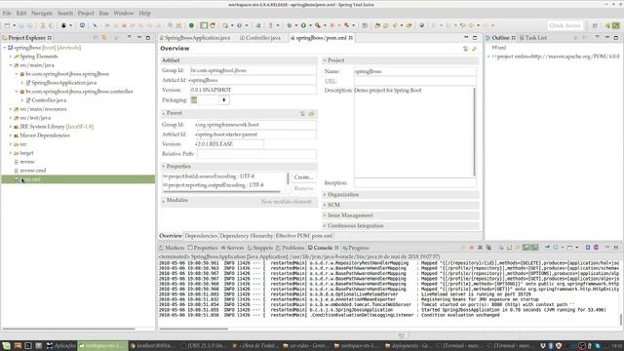Click the Description field vertical scrollbar
Image resolution: width=624 pixels, height=351 pixels.
tap(474, 132)
